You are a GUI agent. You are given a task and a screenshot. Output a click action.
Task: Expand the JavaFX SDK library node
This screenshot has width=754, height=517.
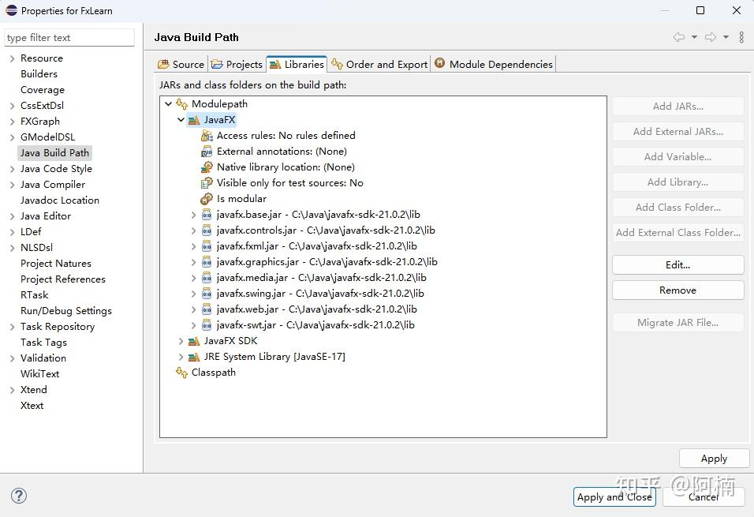tap(181, 341)
